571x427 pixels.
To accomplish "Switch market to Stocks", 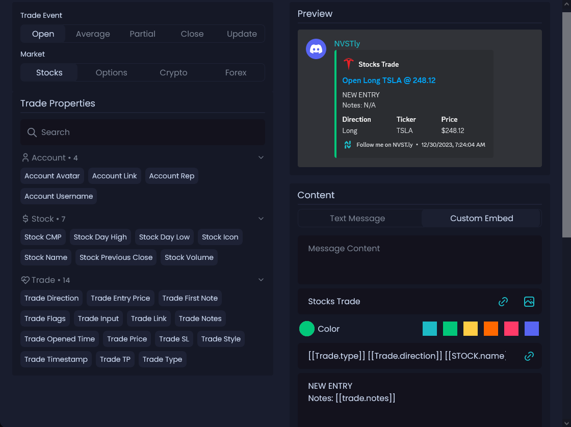I will (49, 72).
